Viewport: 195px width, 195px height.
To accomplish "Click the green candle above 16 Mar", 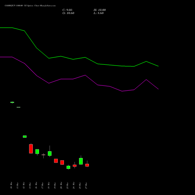I will coord(37,152).
